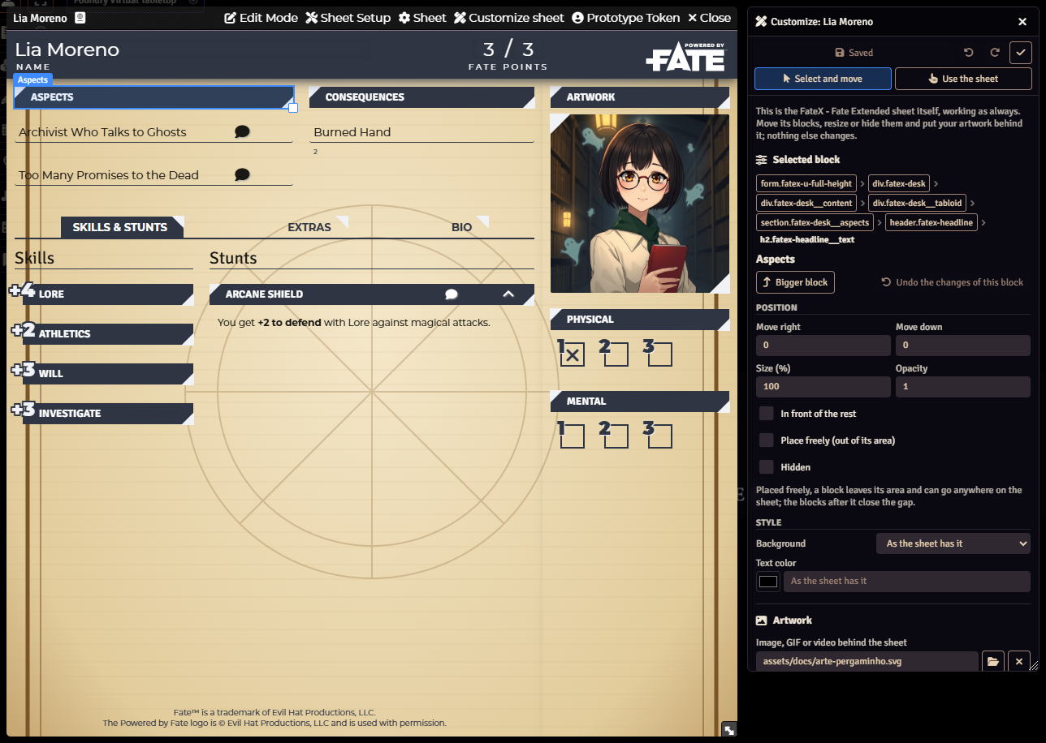
Task: Enable In front of the rest checkbox
Action: click(766, 414)
